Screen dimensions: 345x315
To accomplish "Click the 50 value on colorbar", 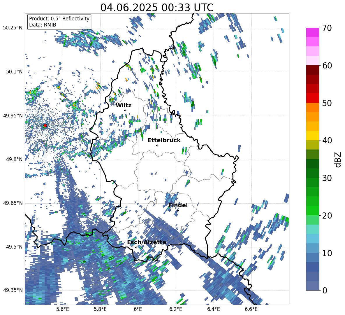I will tap(327, 103).
